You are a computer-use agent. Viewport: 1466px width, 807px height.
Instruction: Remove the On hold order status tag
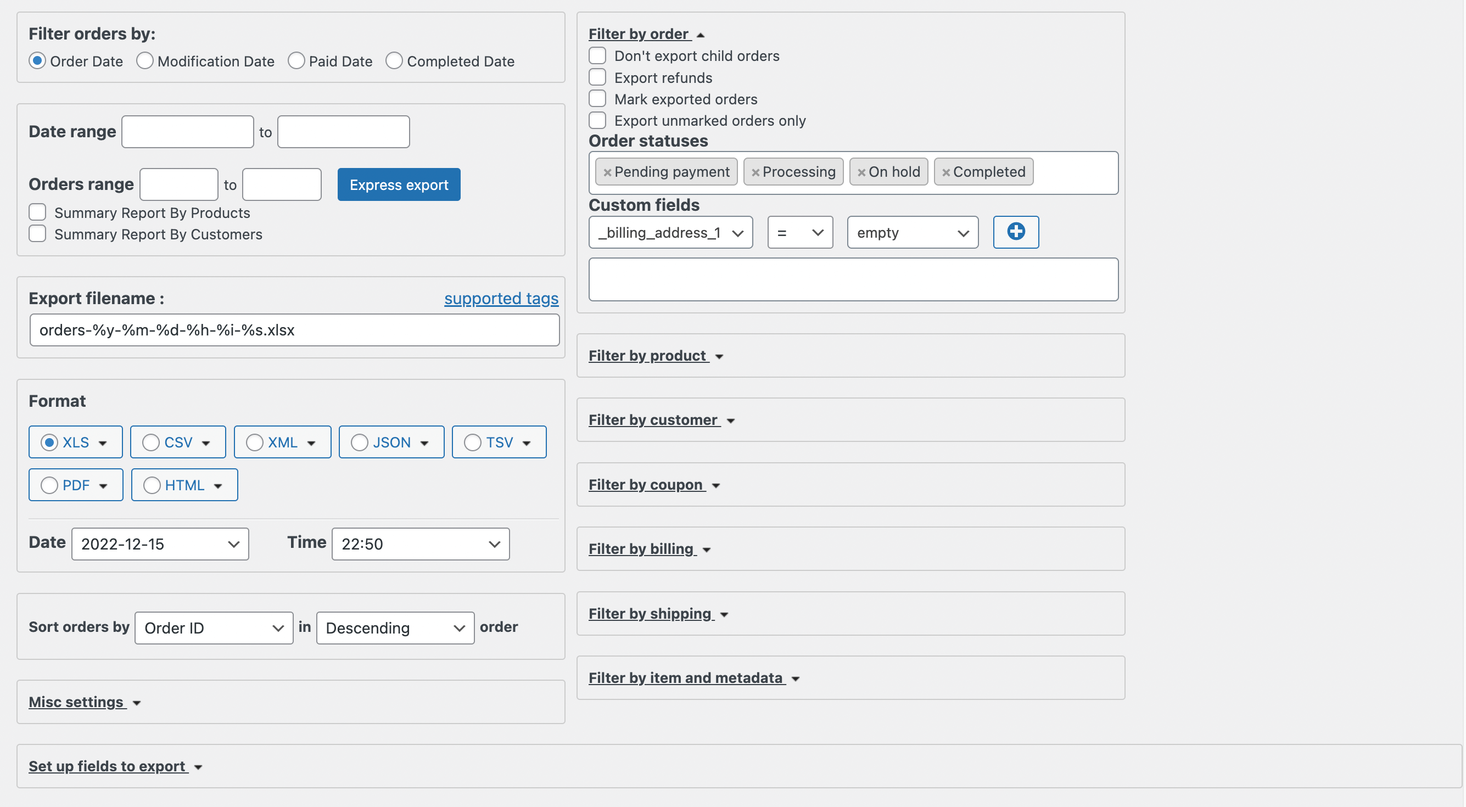click(x=861, y=171)
